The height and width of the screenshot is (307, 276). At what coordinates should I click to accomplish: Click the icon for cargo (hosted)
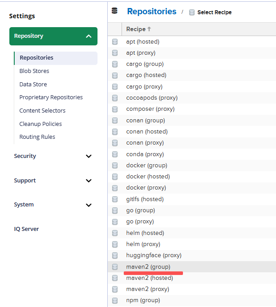coord(115,75)
